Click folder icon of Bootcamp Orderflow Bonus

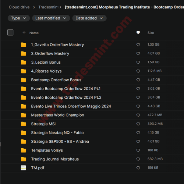pos(24,80)
